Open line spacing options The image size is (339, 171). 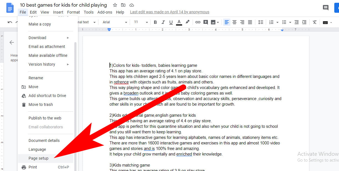coord(261,22)
